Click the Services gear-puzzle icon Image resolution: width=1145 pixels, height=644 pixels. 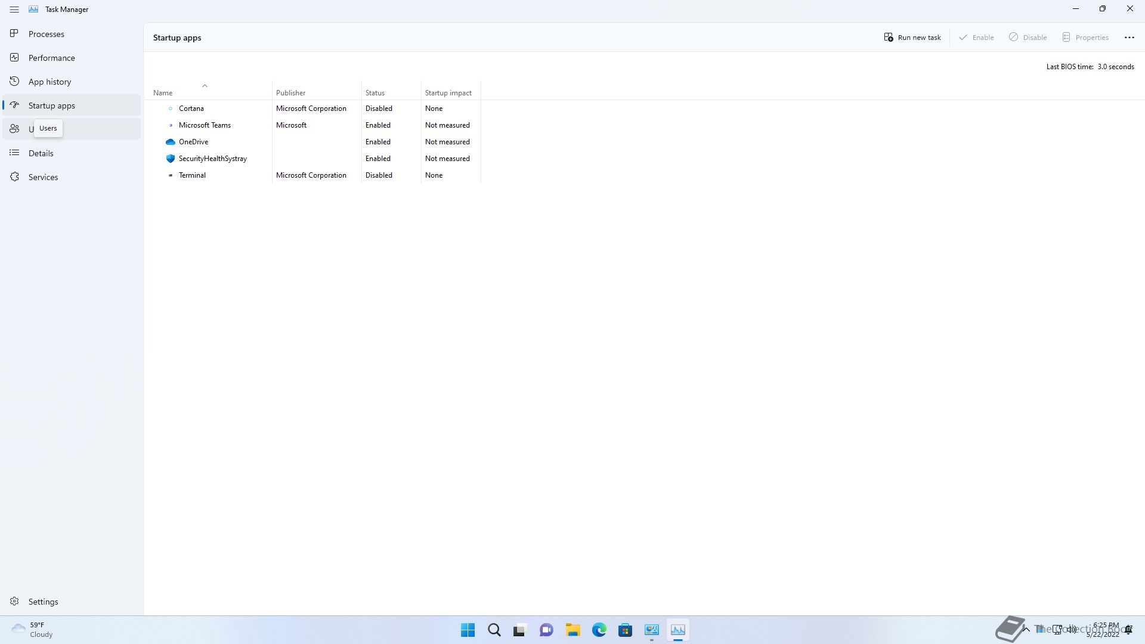(14, 177)
